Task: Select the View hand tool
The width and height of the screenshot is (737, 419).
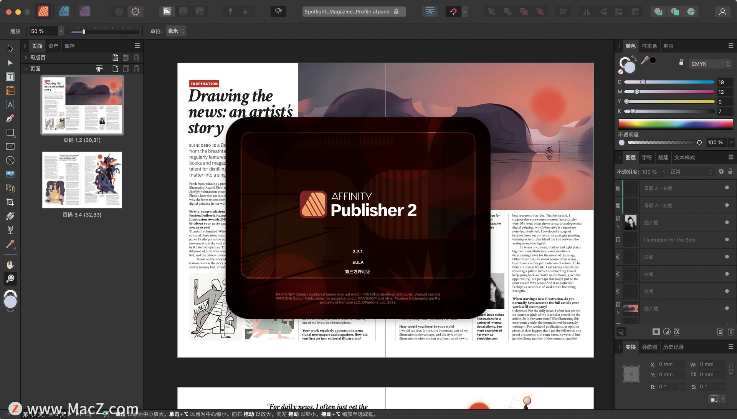Action: tap(10, 265)
